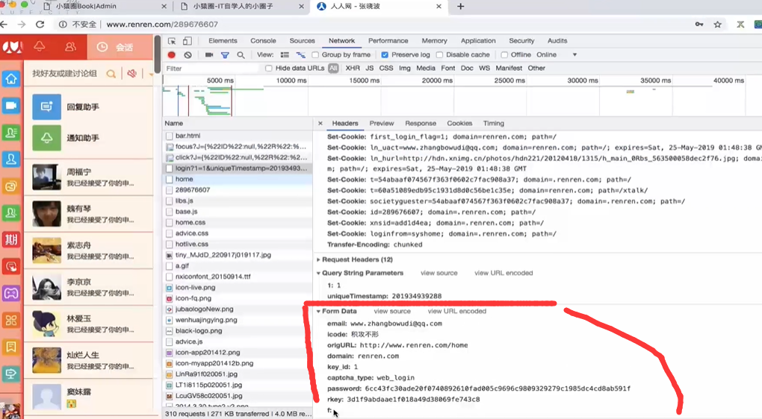The image size is (762, 419).
Task: Open the 通知助手 conversation
Action: (x=89, y=138)
